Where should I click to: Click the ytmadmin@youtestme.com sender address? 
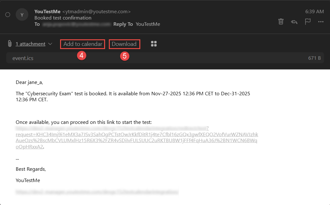[x=96, y=12]
